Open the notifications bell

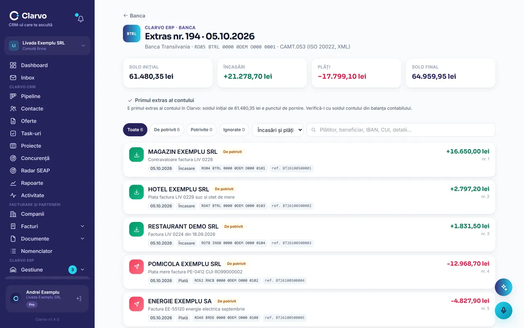tap(81, 19)
